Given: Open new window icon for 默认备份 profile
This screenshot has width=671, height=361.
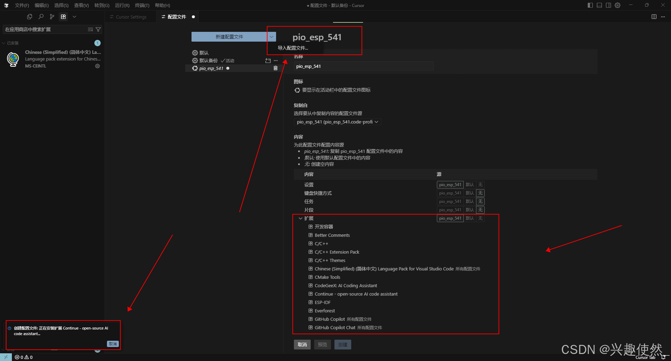Looking at the screenshot, I should pos(268,61).
